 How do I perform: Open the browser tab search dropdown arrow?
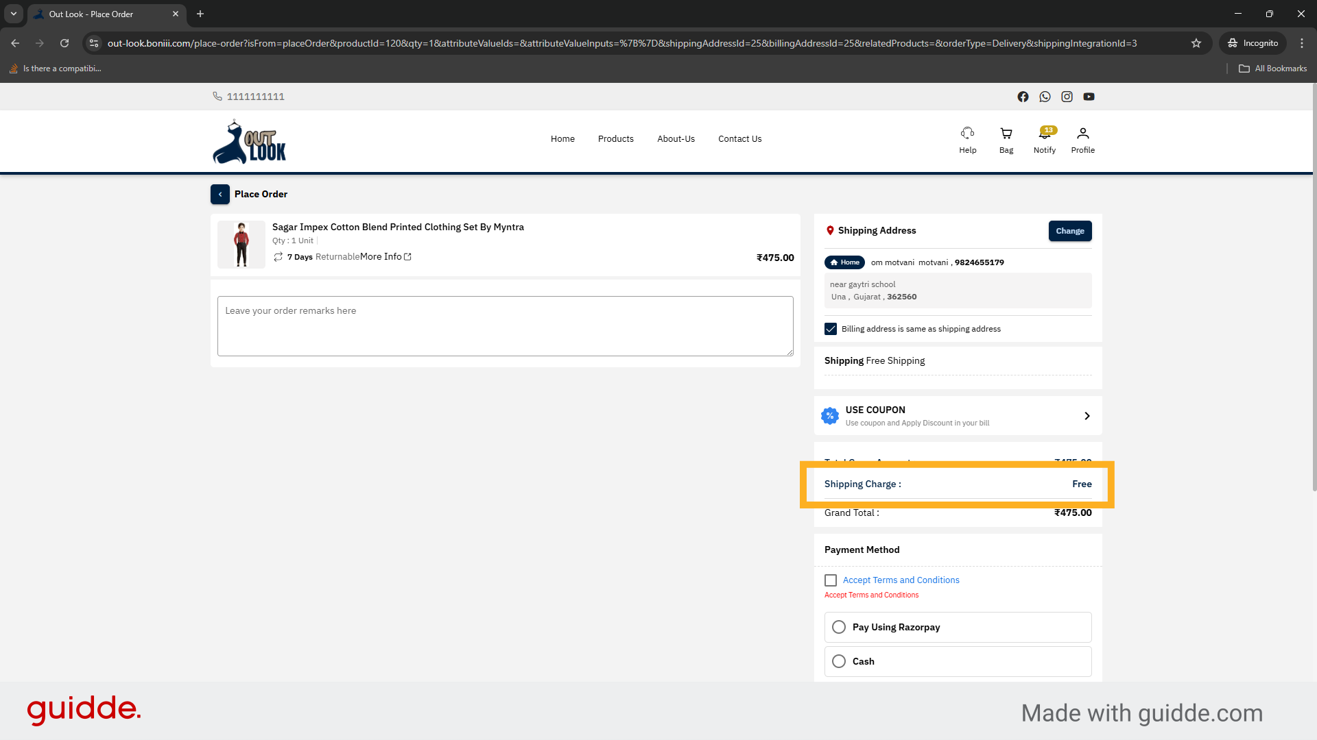pos(13,14)
